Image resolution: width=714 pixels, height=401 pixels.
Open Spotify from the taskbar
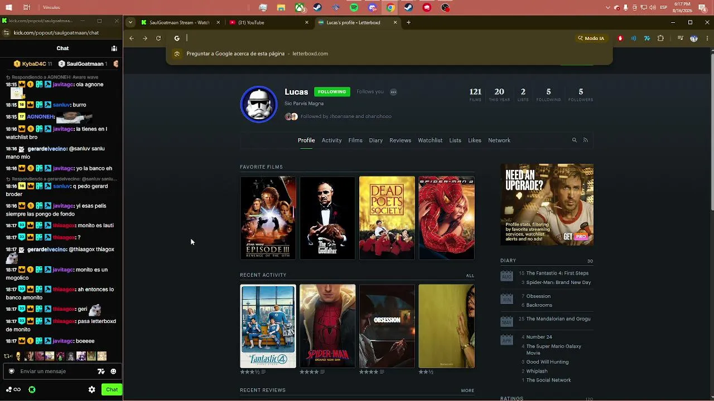(x=354, y=8)
